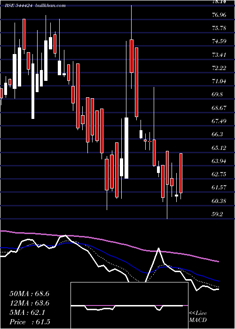235x329 pixels.
Task: Click the Price : 61.5 readout
Action: [30, 322]
